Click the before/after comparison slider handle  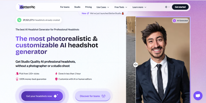(x=136, y=65)
